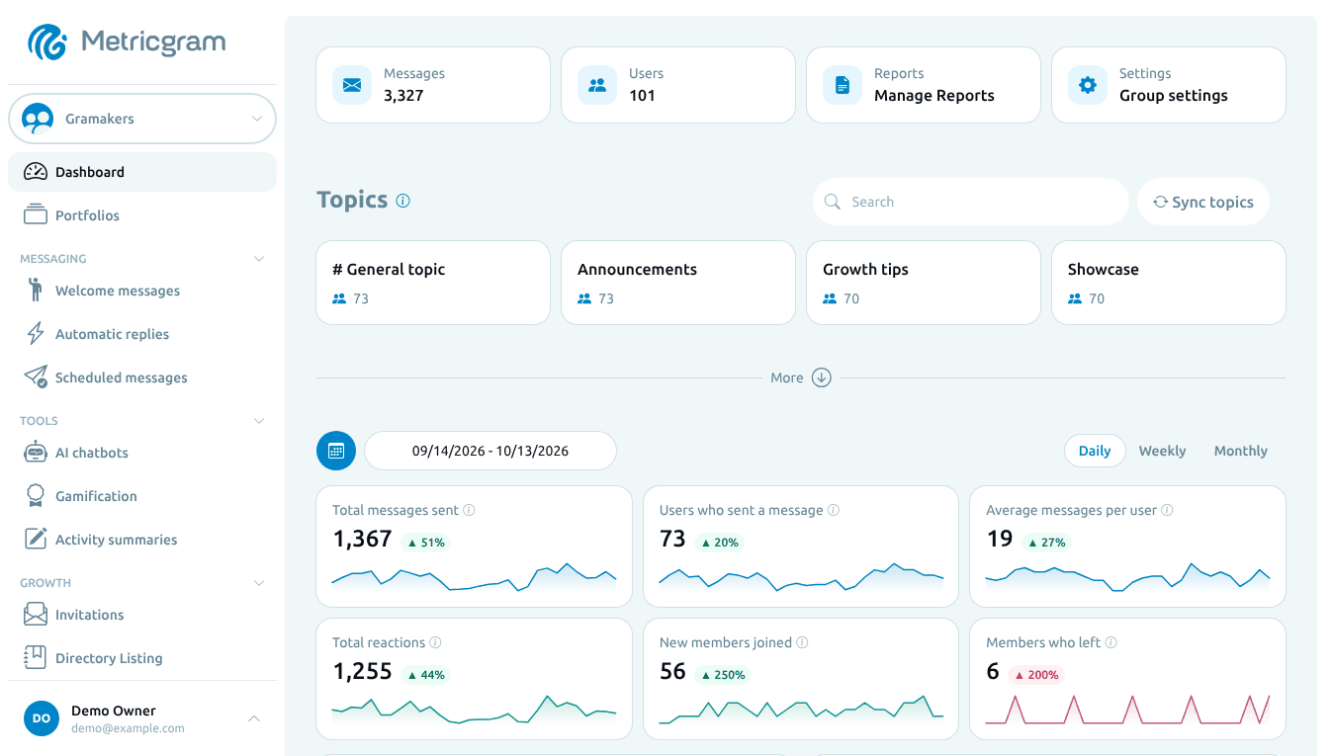Image resolution: width=1333 pixels, height=756 pixels.
Task: Select the Daily view tab
Action: point(1095,451)
